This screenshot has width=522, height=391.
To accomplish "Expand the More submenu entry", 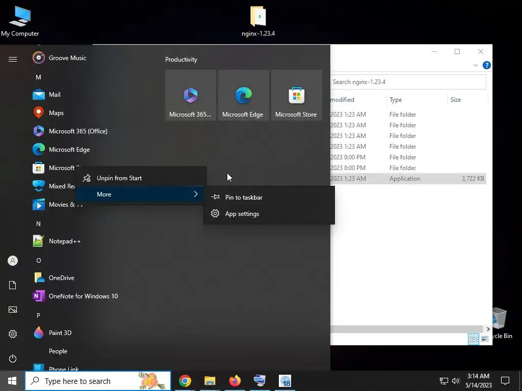I will click(141, 194).
